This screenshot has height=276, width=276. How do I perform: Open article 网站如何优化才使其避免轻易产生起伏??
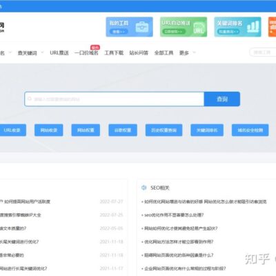click(181, 228)
